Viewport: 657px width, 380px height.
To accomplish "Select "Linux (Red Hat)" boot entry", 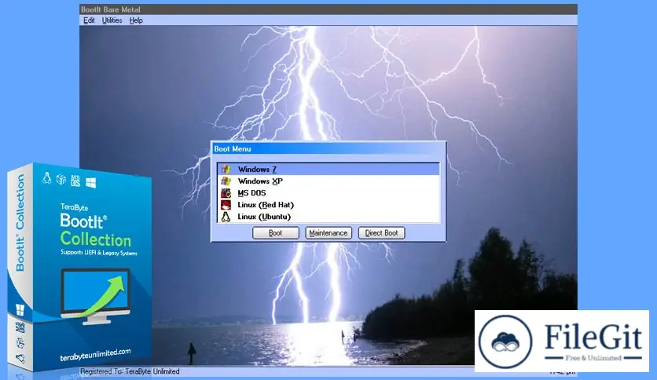I will pos(328,205).
